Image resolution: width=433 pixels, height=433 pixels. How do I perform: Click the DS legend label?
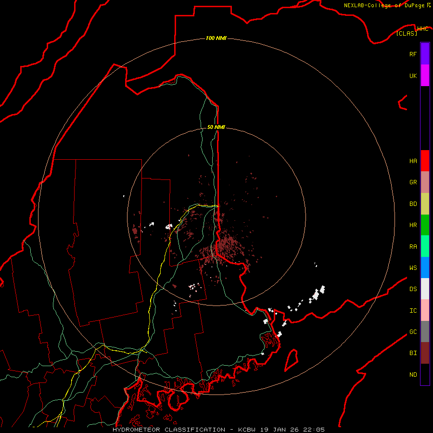point(413,289)
